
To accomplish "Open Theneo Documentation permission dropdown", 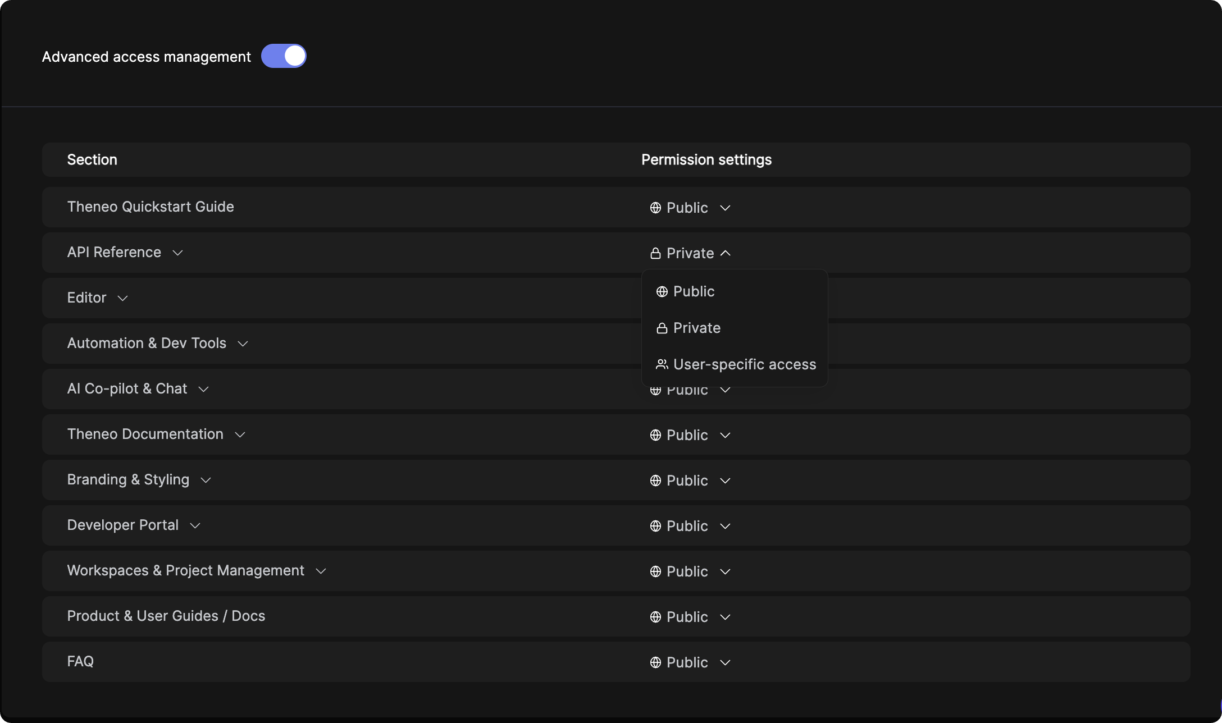I will tap(690, 435).
